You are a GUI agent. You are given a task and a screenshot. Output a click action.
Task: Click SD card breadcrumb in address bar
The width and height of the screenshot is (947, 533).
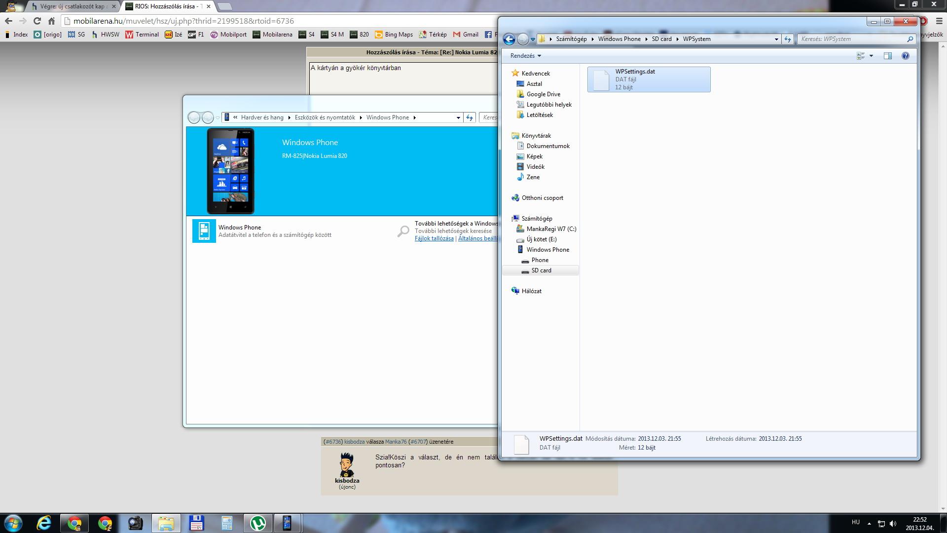[x=661, y=39]
